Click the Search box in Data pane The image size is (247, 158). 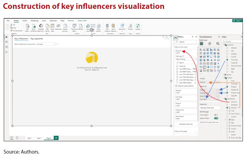[x=232, y=41]
